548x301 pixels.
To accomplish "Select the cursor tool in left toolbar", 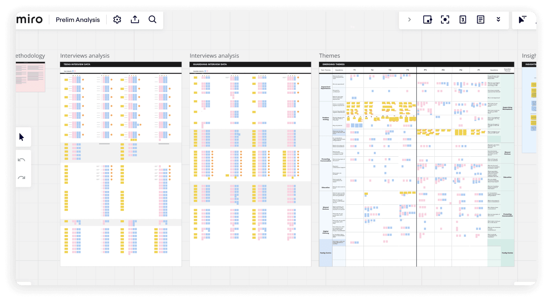I will [22, 137].
